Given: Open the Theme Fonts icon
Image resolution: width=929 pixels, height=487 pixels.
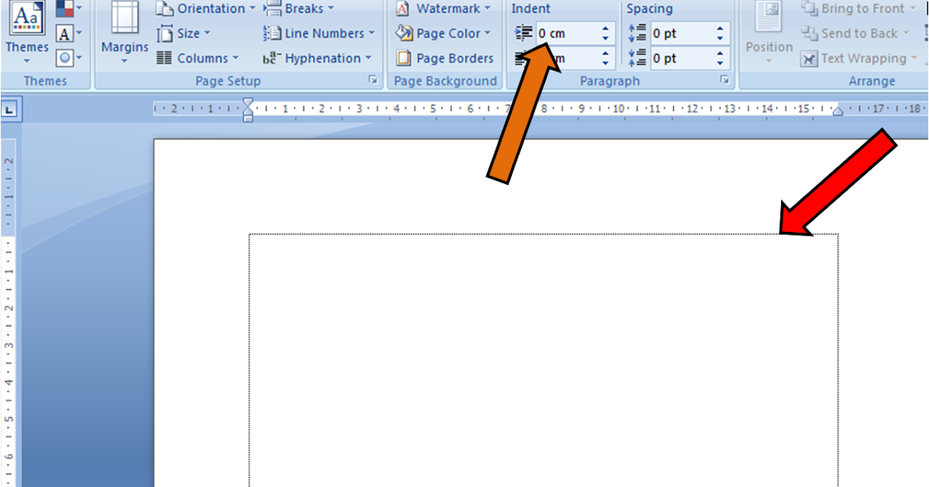Looking at the screenshot, I should [x=65, y=34].
